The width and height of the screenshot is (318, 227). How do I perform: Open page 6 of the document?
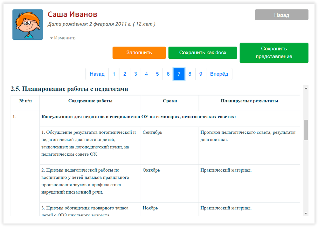(x=168, y=74)
